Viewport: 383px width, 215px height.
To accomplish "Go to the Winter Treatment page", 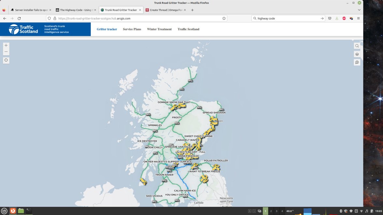I will [159, 29].
